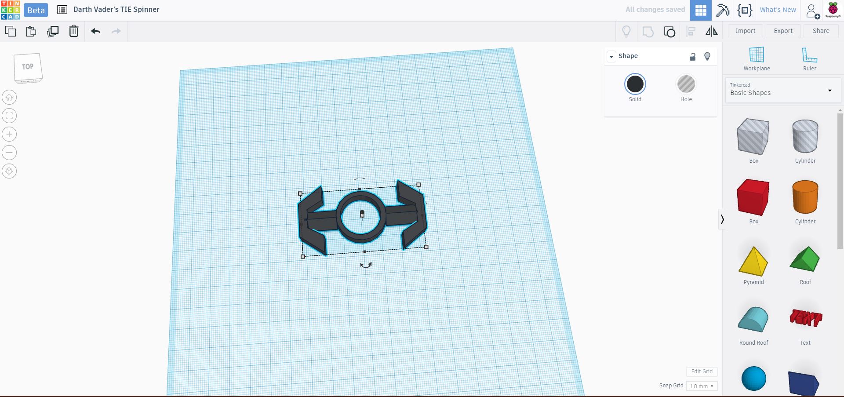Click the Beta badge
This screenshot has height=397, width=844.
pos(36,10)
